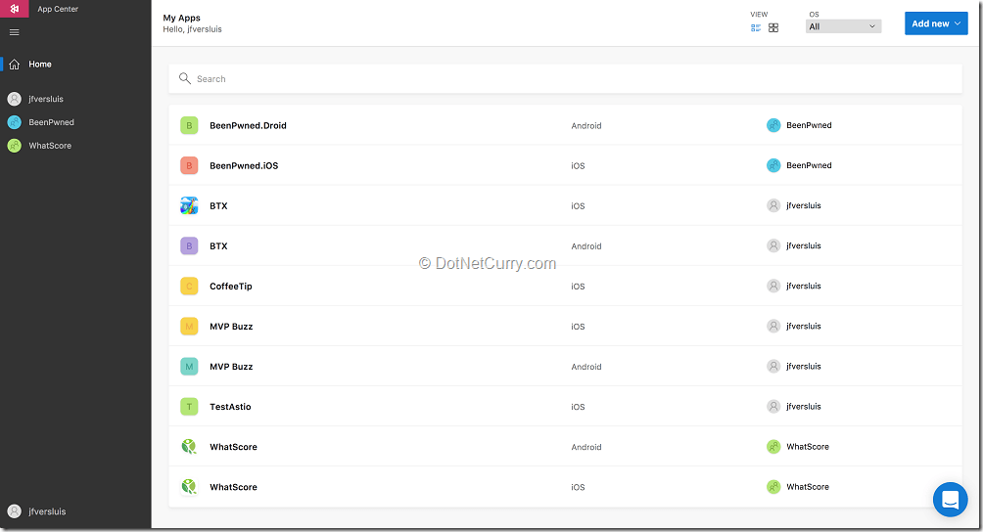This screenshot has width=983, height=532.
Task: Click Android label in BeenPwned.Droid row
Action: (x=586, y=126)
